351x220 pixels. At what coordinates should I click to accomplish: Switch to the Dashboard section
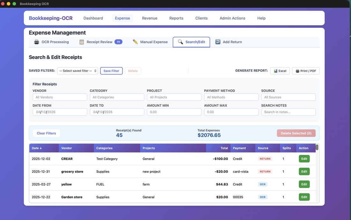93,18
